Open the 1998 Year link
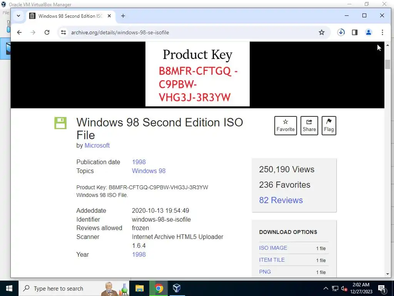The width and height of the screenshot is (394, 296). 139,254
